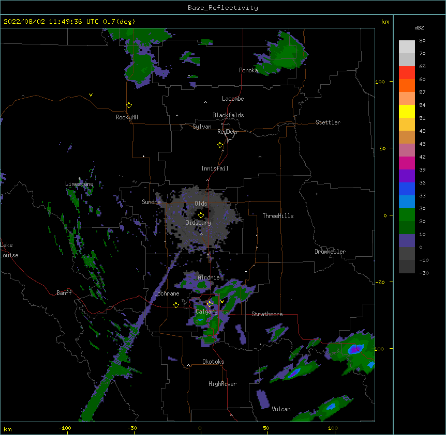This screenshot has height=435, width=446.
Task: Click the white asterisk marker east of Innisfail
Action: point(260,157)
